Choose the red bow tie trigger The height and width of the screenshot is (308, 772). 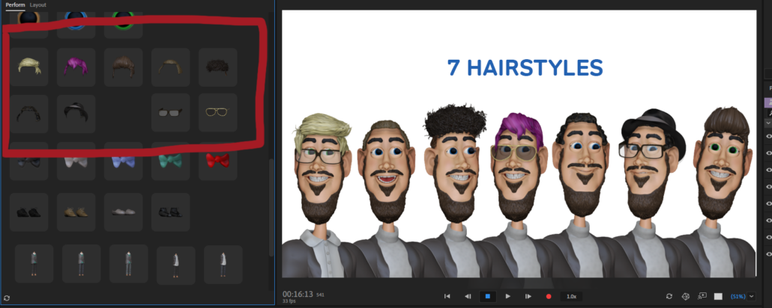218,160
